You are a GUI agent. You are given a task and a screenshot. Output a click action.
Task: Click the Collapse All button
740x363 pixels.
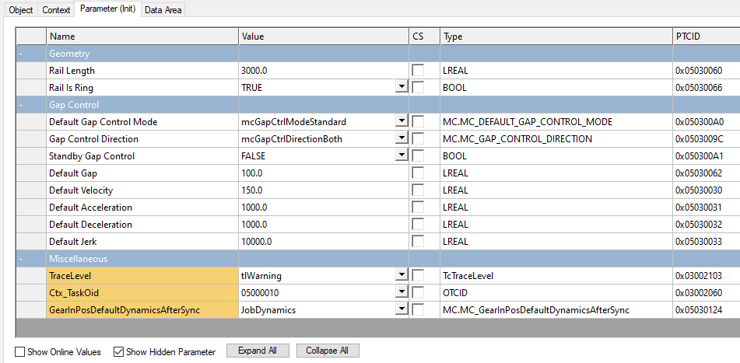[328, 351]
